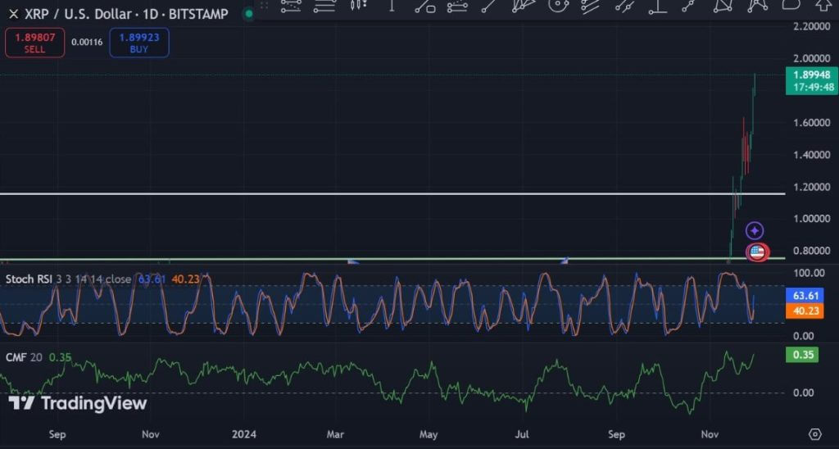Select the candlestick chart style icon
This screenshot has height=449, width=839.
pos(357,5)
